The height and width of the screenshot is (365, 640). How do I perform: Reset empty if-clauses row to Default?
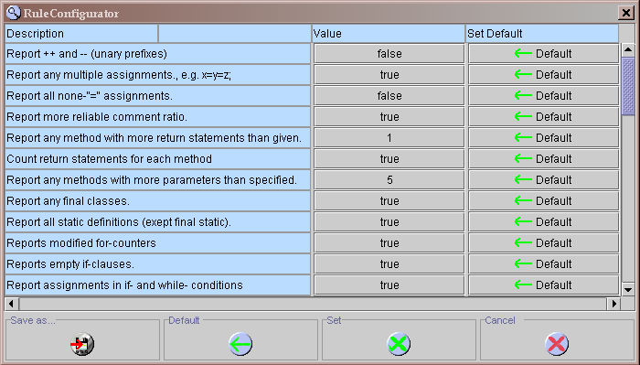point(543,264)
